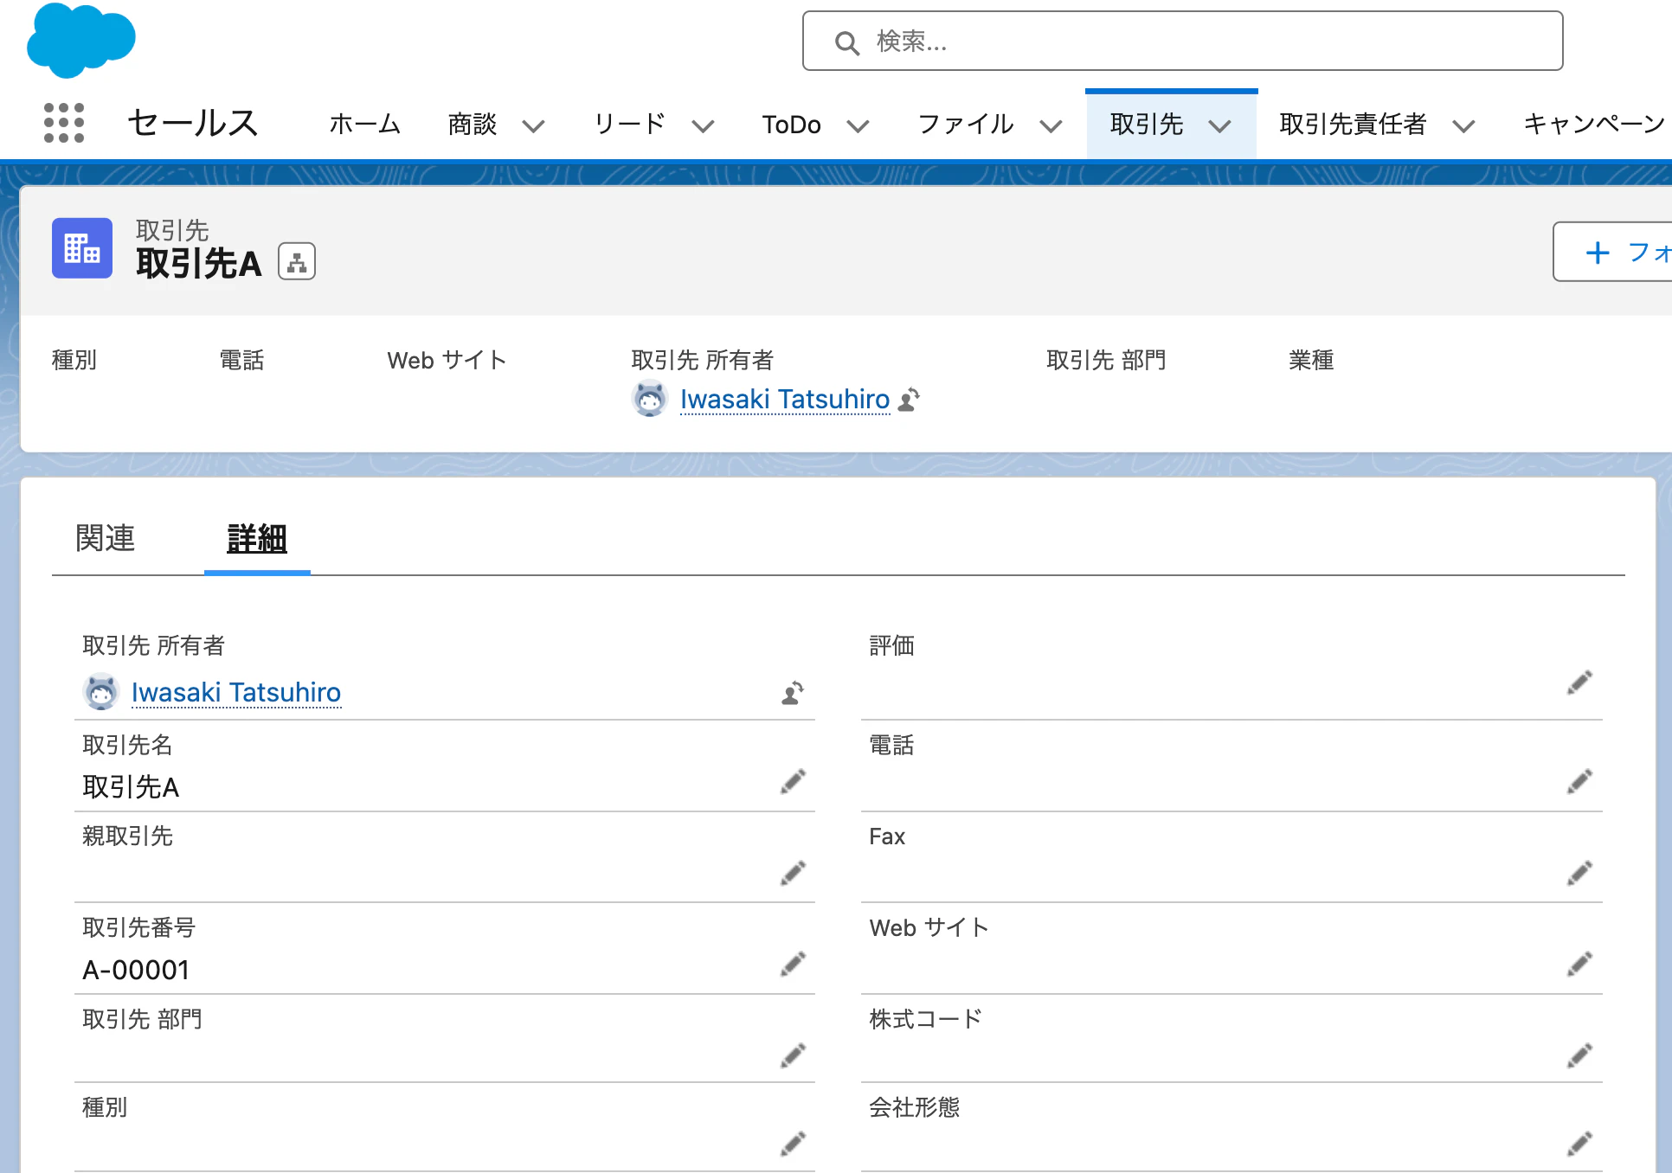
Task: Edit 種別 pencil icon in details
Action: (x=793, y=1144)
